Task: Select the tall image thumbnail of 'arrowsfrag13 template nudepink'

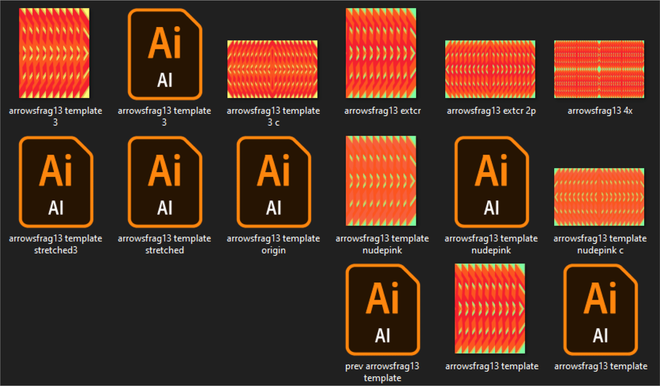Action: (x=381, y=181)
